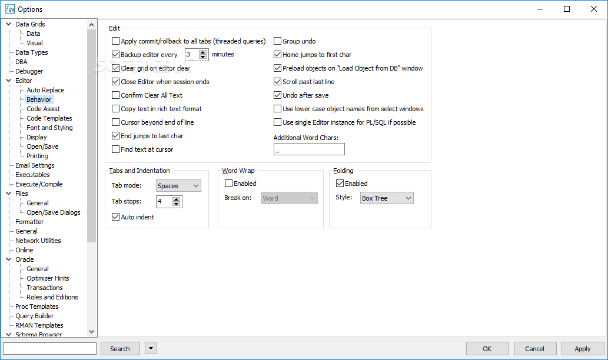Toggle Backup editor every checkbox
Screen dimensions: 608x360
point(115,55)
